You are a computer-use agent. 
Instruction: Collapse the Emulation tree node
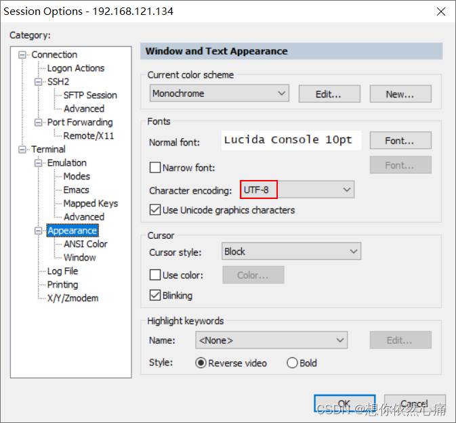(39, 163)
